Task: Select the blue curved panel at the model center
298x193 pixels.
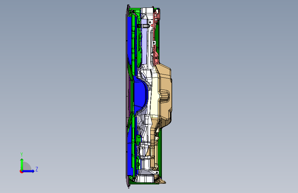Action: [x=140, y=94]
